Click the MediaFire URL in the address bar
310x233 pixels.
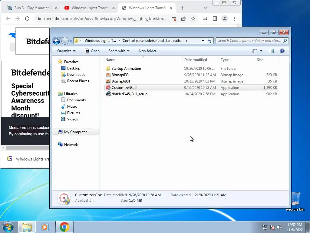(105, 19)
